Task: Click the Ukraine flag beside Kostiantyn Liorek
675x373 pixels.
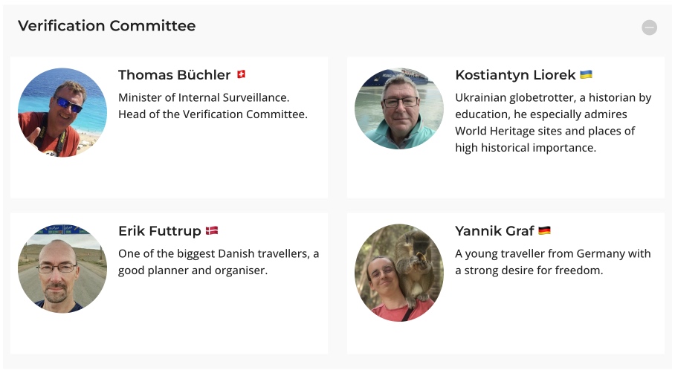Action: 586,75
